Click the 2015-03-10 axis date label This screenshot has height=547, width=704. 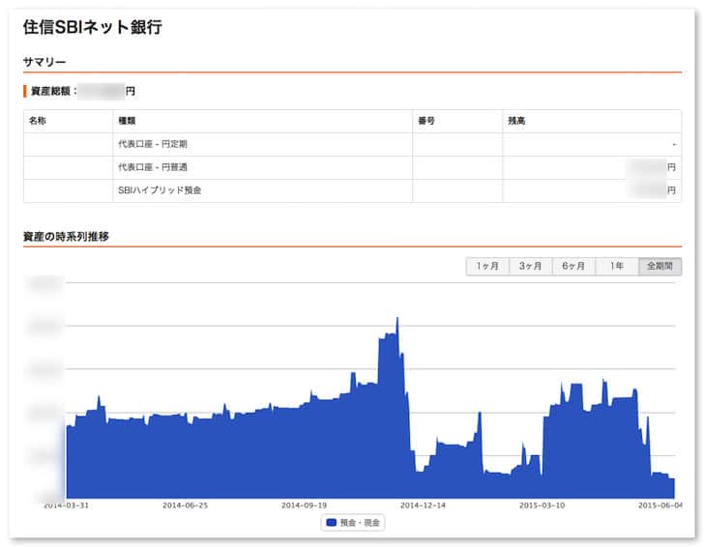542,505
